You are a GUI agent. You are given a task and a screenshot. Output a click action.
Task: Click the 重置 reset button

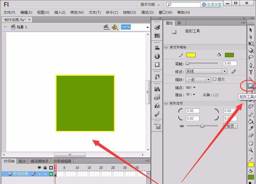tap(230, 126)
